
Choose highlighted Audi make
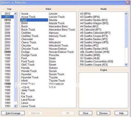34,20
